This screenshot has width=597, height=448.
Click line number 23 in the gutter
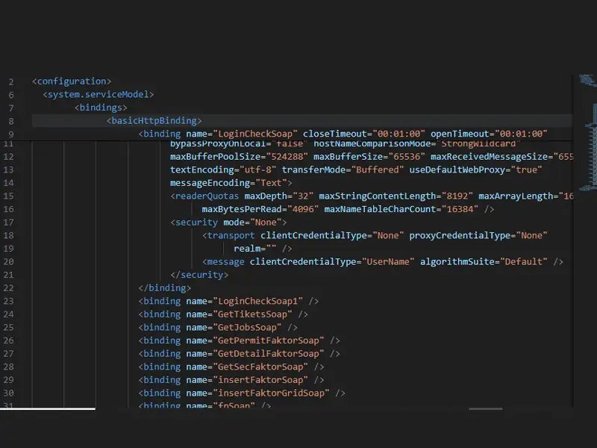pos(9,301)
